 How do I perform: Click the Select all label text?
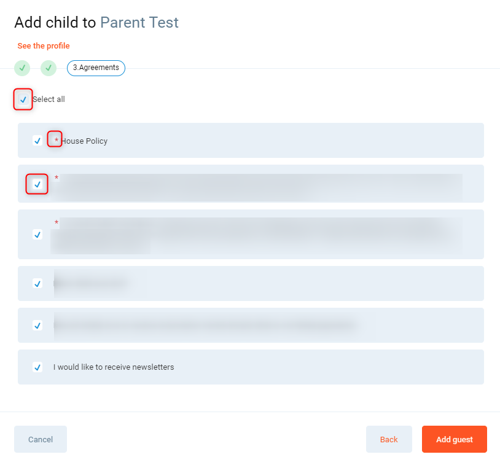[x=49, y=100]
